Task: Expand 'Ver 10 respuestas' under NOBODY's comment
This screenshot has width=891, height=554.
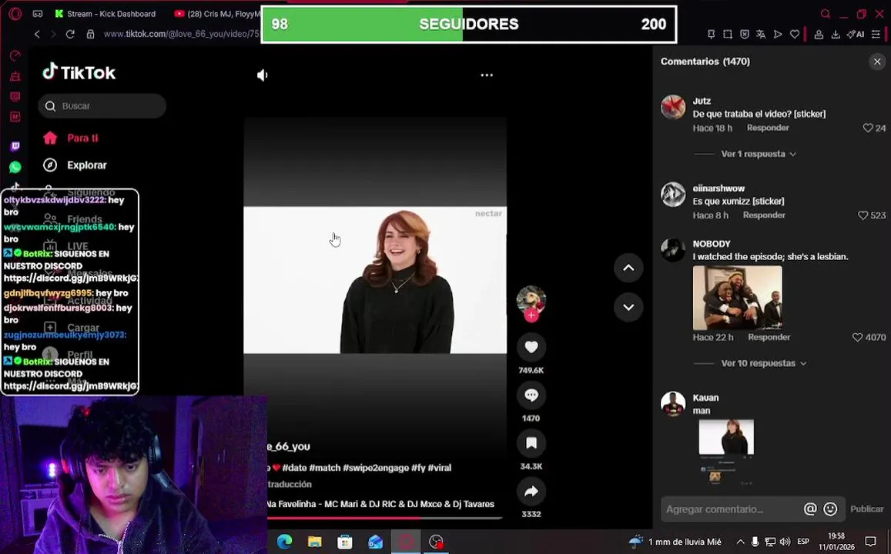Action: 763,363
